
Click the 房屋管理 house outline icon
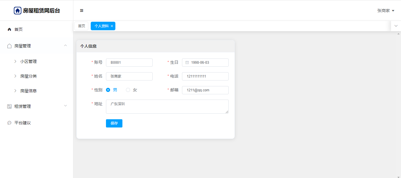pyautogui.click(x=9, y=46)
